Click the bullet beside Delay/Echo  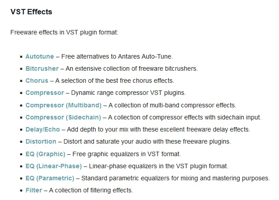(21, 130)
